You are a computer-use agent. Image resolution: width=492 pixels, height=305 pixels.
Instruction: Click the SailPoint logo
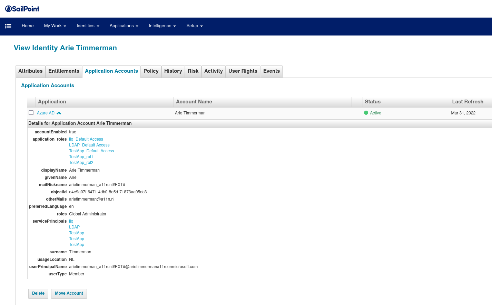(22, 9)
